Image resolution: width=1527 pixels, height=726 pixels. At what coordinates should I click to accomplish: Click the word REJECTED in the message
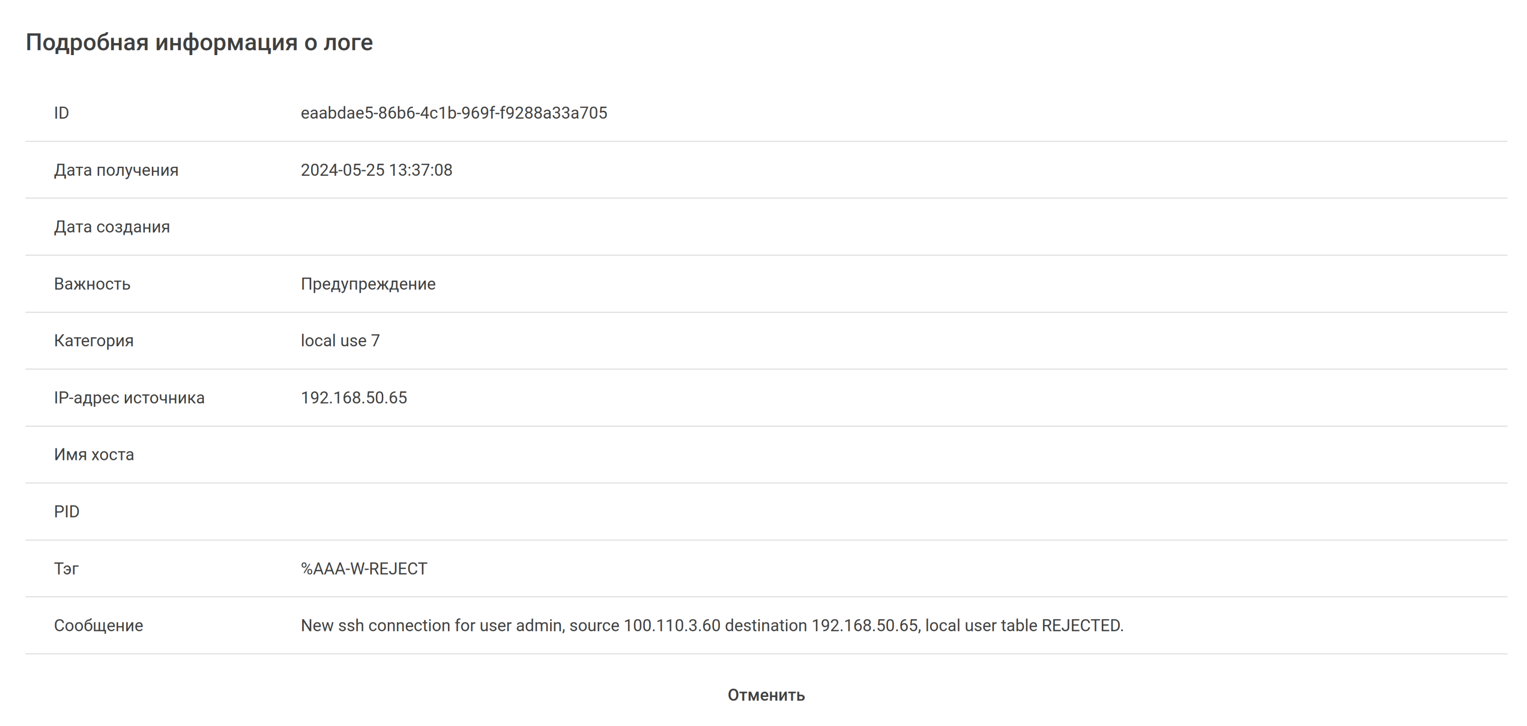(x=1081, y=625)
